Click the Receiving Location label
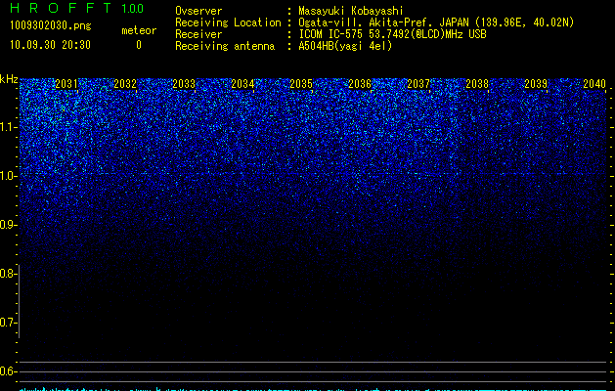This screenshot has width=615, height=391. tap(228, 22)
